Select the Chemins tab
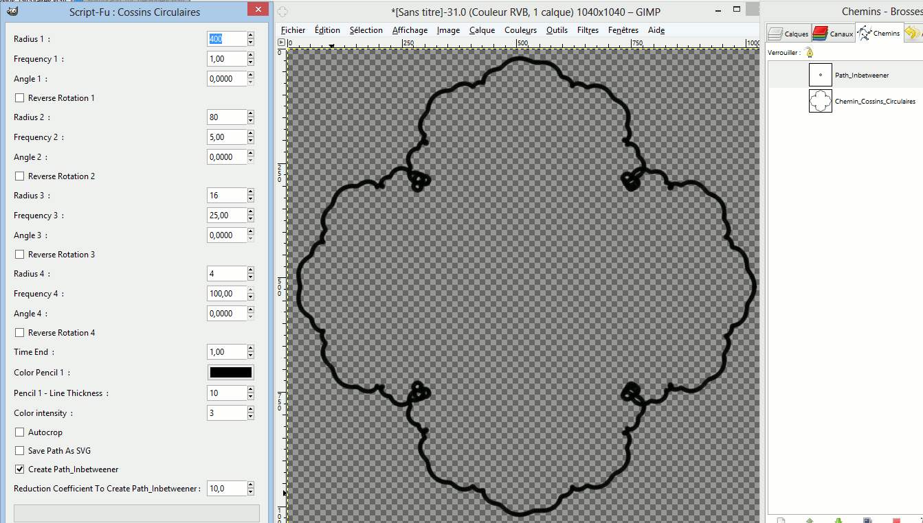This screenshot has height=523, width=923. pos(878,32)
